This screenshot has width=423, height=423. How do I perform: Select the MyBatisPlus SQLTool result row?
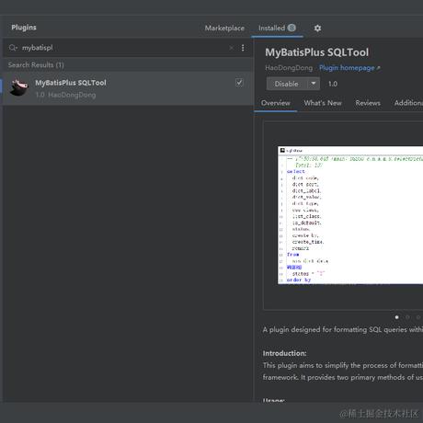coord(128,88)
